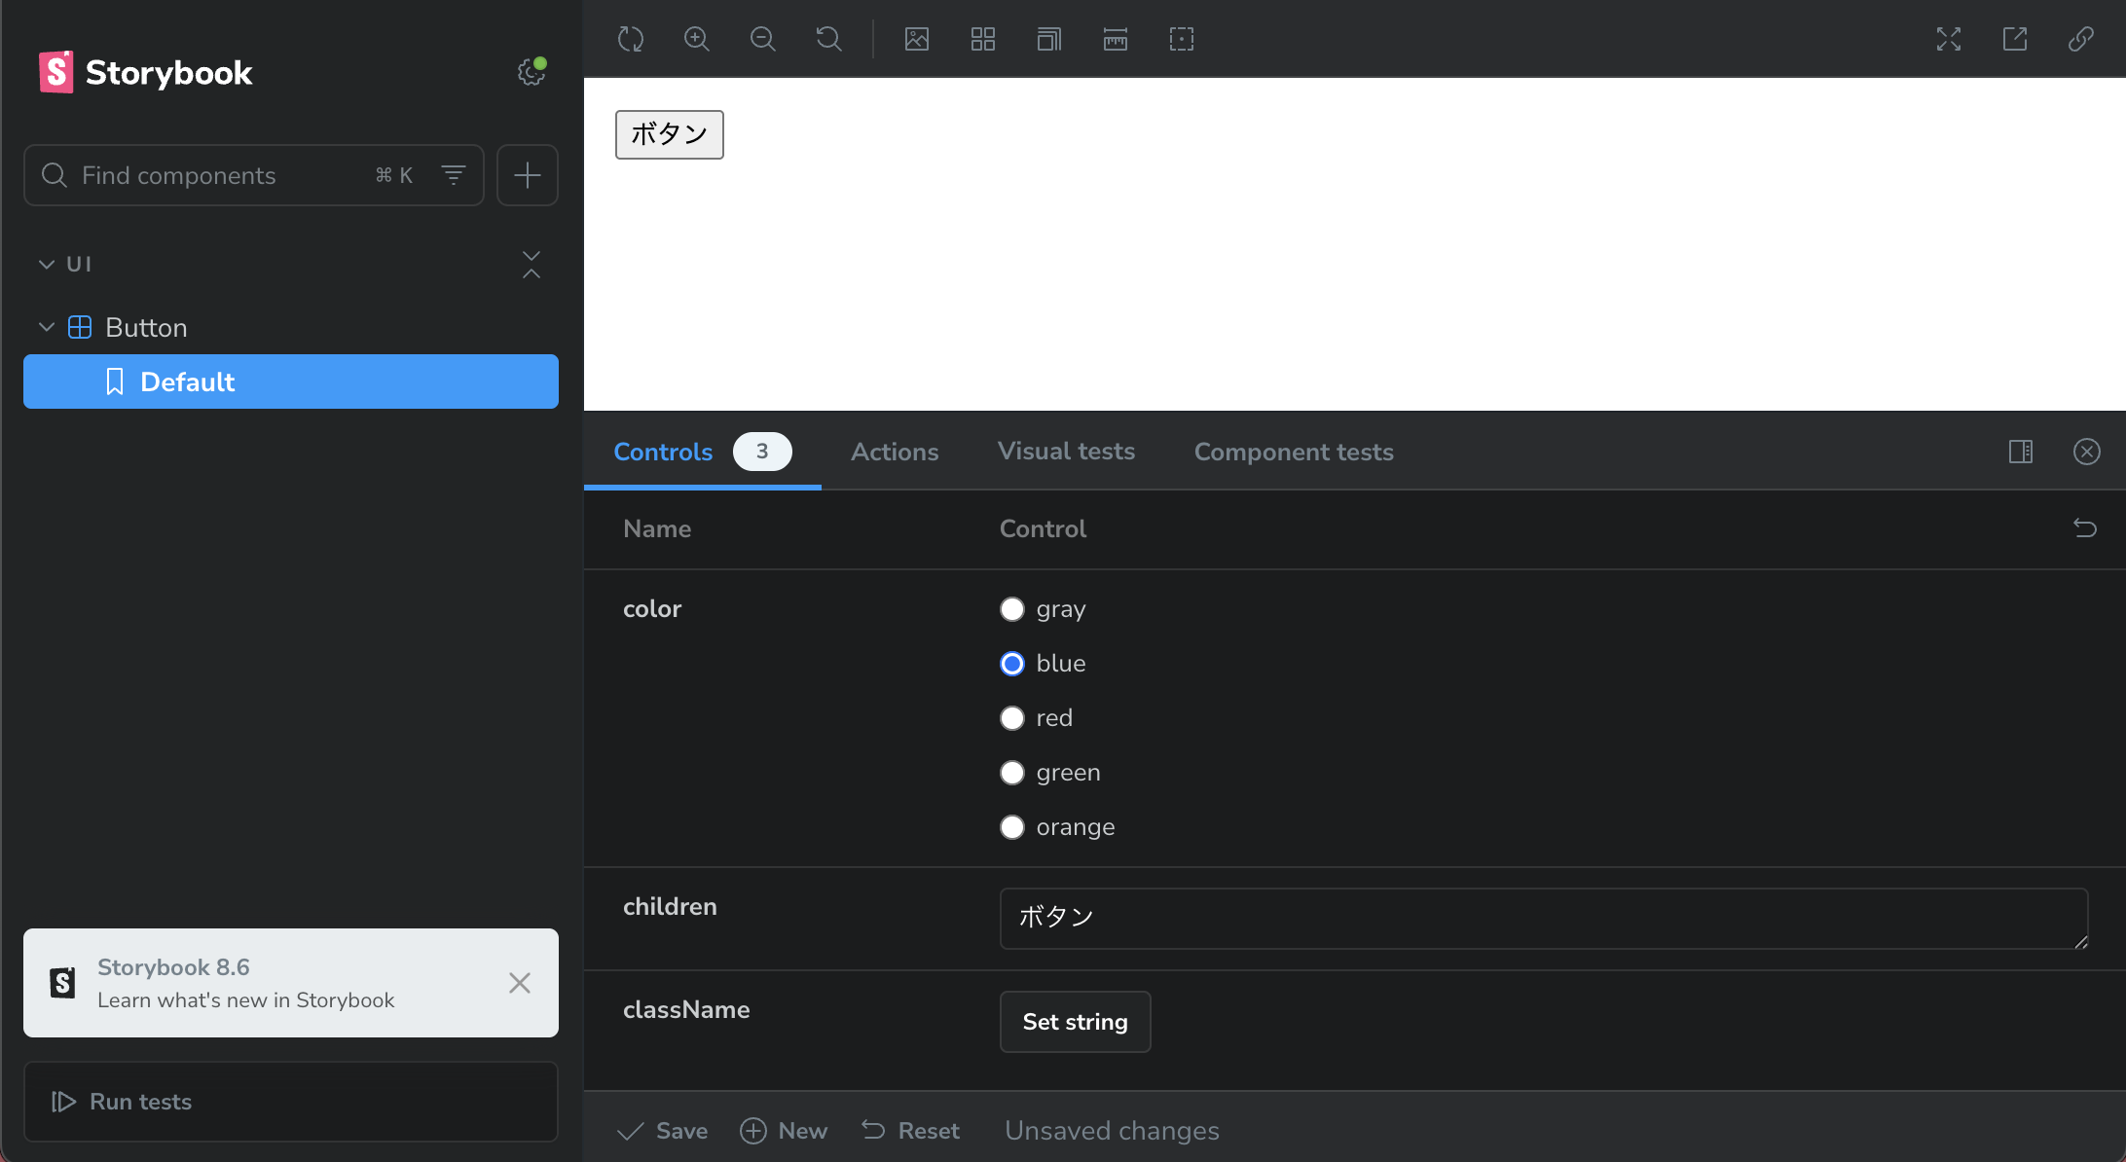The width and height of the screenshot is (2126, 1162).
Task: Zoom in the preview canvas
Action: pyautogui.click(x=697, y=39)
